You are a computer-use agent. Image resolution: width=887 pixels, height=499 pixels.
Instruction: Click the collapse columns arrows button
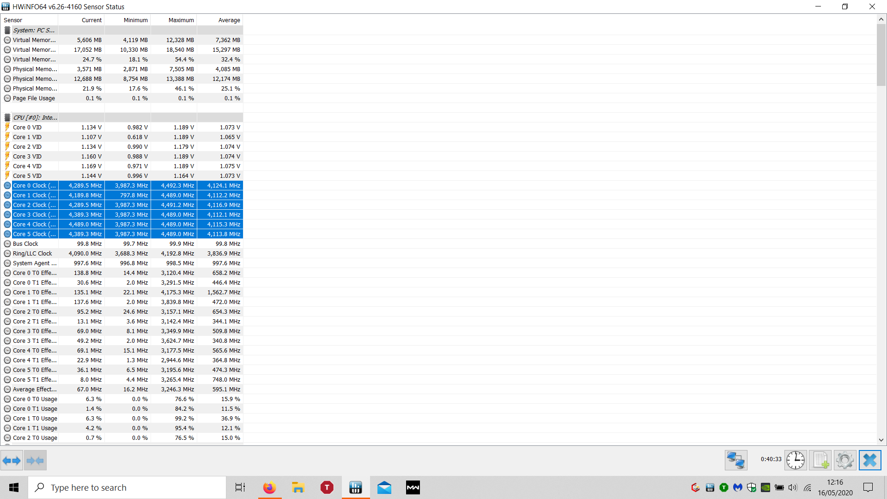coord(35,460)
